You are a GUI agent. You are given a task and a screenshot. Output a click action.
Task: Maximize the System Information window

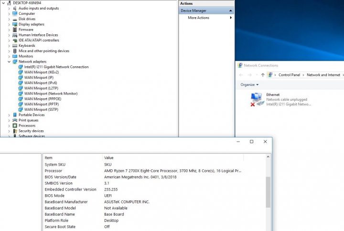252,142
